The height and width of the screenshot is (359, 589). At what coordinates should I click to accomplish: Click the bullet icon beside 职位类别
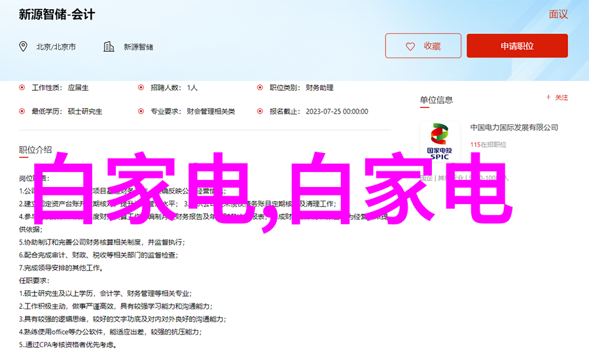click(260, 88)
